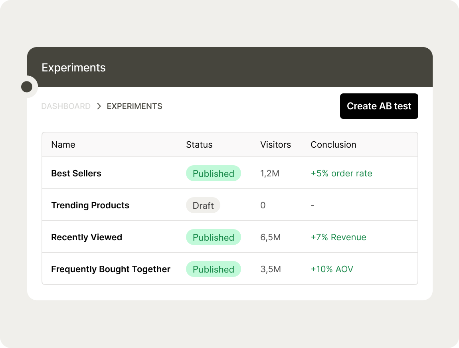Sort by the Name column header
The height and width of the screenshot is (348, 459).
pos(63,144)
